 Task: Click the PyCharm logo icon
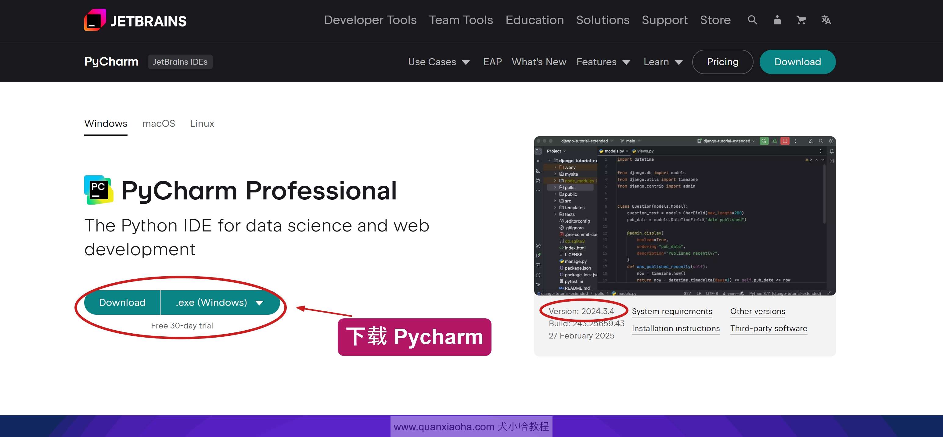pyautogui.click(x=98, y=190)
